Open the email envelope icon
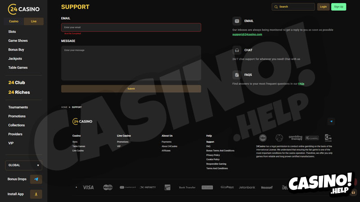The height and width of the screenshot is (202, 360). (237, 21)
